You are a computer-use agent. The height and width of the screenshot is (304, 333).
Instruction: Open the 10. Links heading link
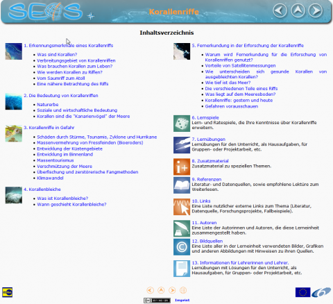(201, 201)
